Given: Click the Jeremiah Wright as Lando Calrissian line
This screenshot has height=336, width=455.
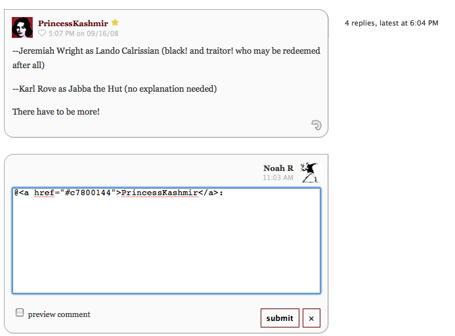Looking at the screenshot, I should [x=166, y=58].
